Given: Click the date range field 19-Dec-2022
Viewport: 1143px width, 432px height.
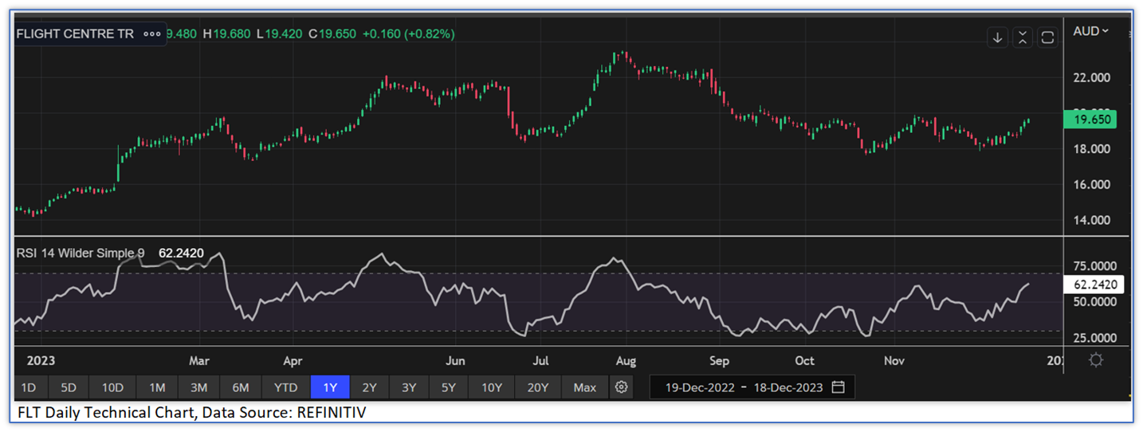Looking at the screenshot, I should pos(700,387).
